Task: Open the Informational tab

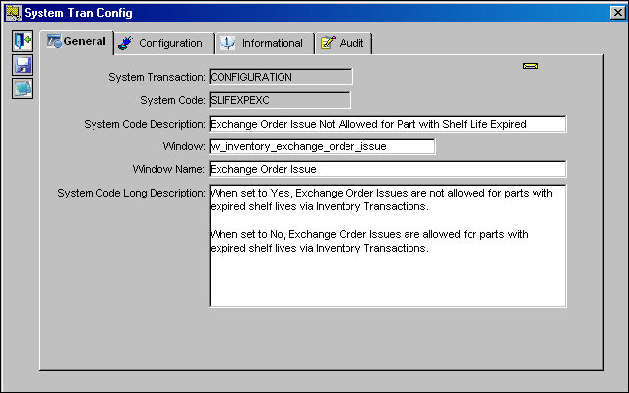Action: [265, 43]
